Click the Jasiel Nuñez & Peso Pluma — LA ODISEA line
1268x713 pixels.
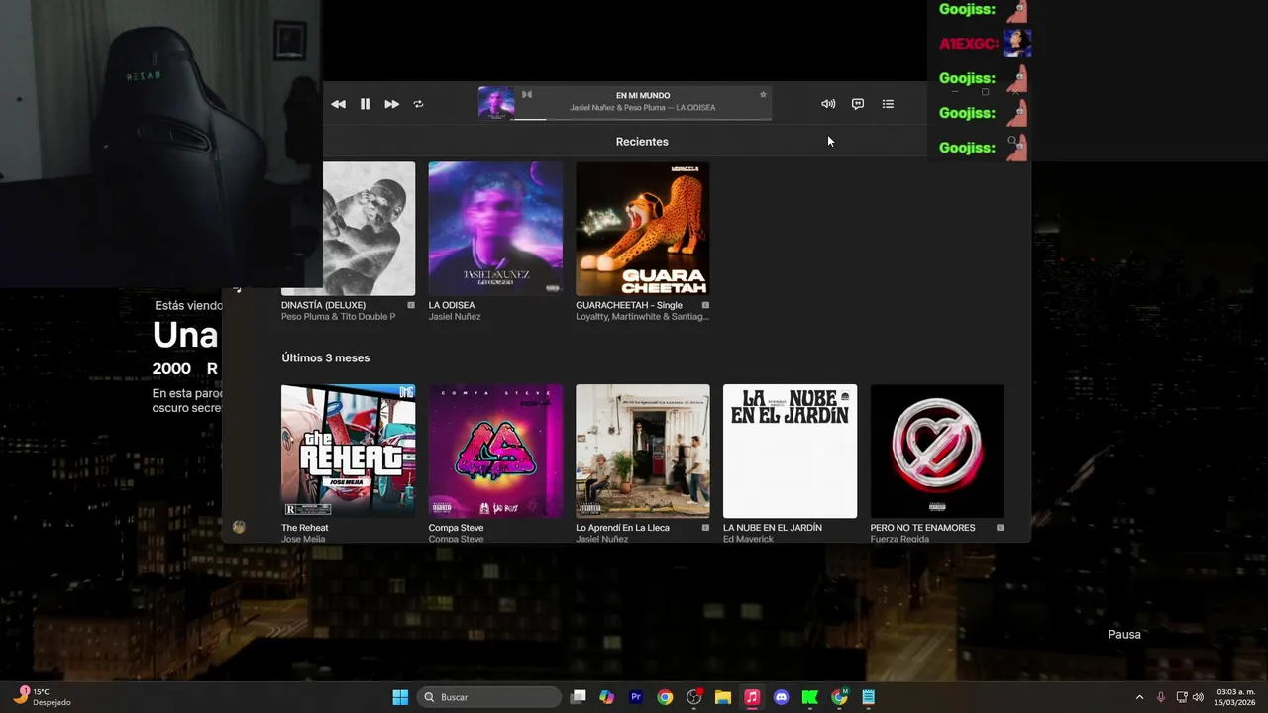(643, 108)
